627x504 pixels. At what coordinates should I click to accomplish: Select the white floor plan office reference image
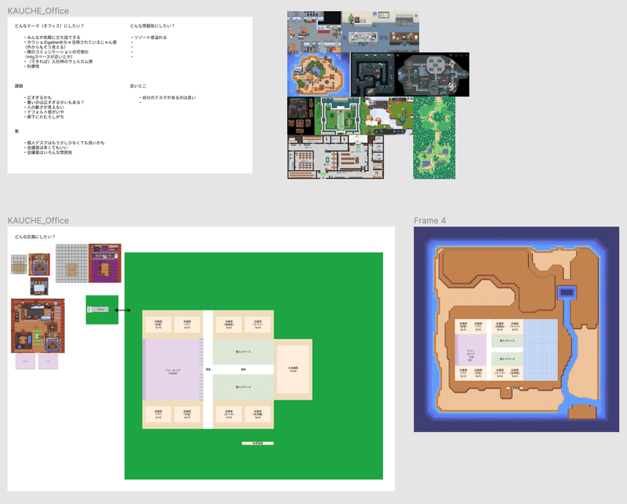click(x=336, y=157)
